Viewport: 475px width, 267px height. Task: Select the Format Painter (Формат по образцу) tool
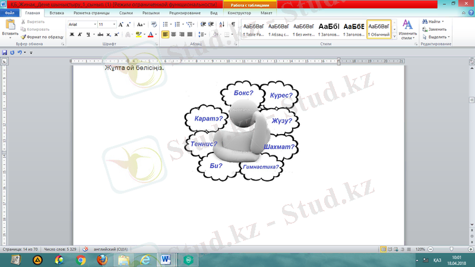pyautogui.click(x=42, y=37)
